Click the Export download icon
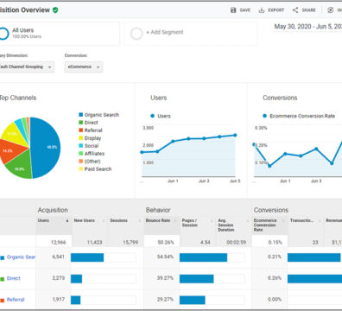Screen dimensions: 342x311 [262, 10]
